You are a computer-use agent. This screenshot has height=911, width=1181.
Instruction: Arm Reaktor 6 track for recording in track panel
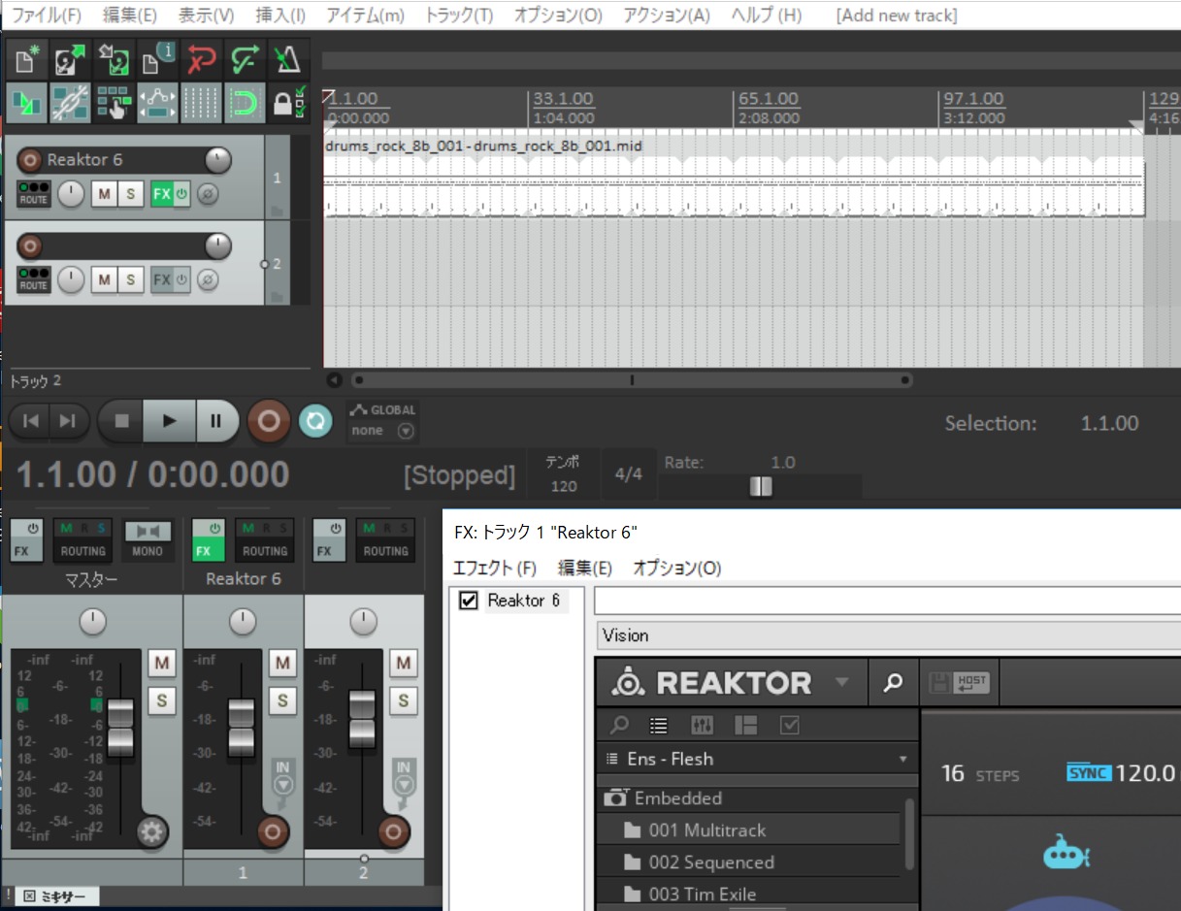pyautogui.click(x=30, y=160)
